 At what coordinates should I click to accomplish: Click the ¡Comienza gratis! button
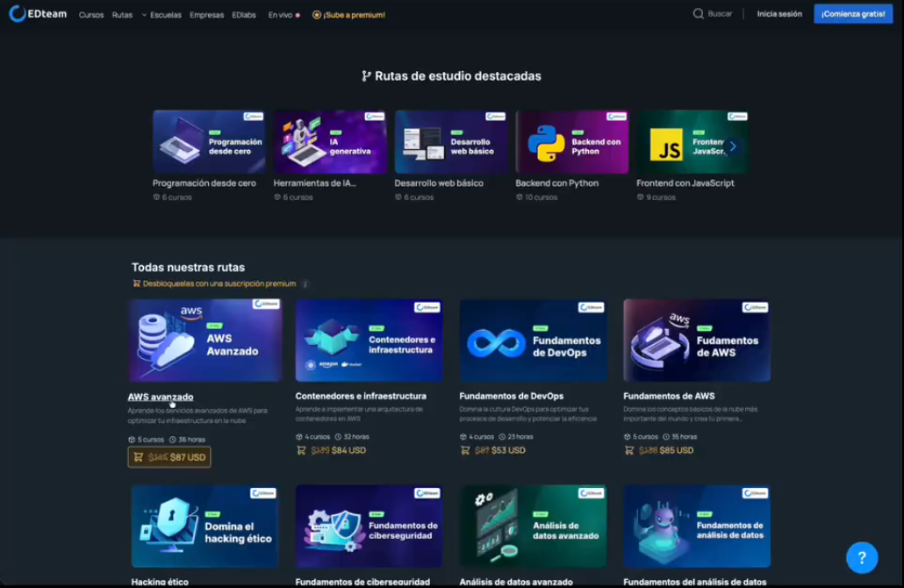click(852, 14)
